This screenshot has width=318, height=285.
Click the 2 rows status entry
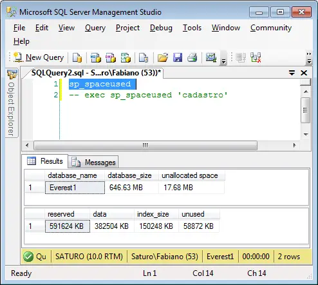click(x=289, y=257)
